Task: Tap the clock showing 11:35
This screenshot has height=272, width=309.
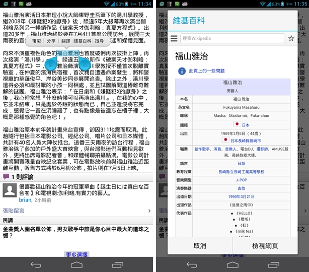Action: click(300, 4)
